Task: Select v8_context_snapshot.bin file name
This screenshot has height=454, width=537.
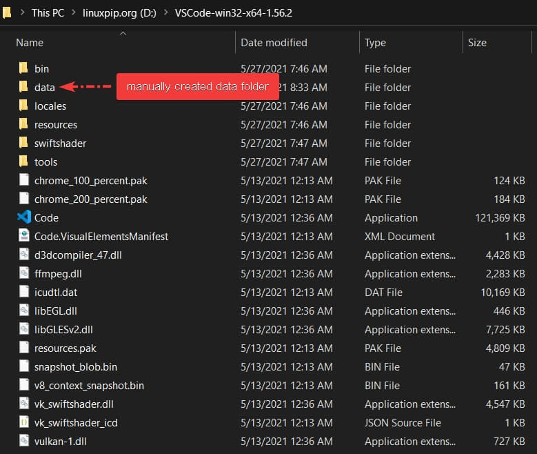Action: [x=90, y=386]
